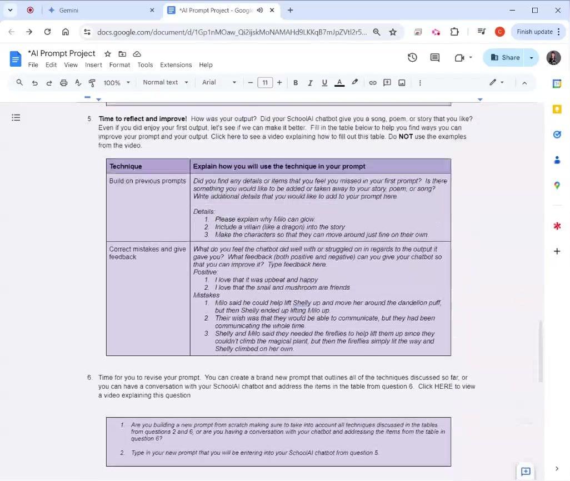This screenshot has height=481, width=570.
Task: Expand the hidden side panel arrow
Action: pos(557,469)
